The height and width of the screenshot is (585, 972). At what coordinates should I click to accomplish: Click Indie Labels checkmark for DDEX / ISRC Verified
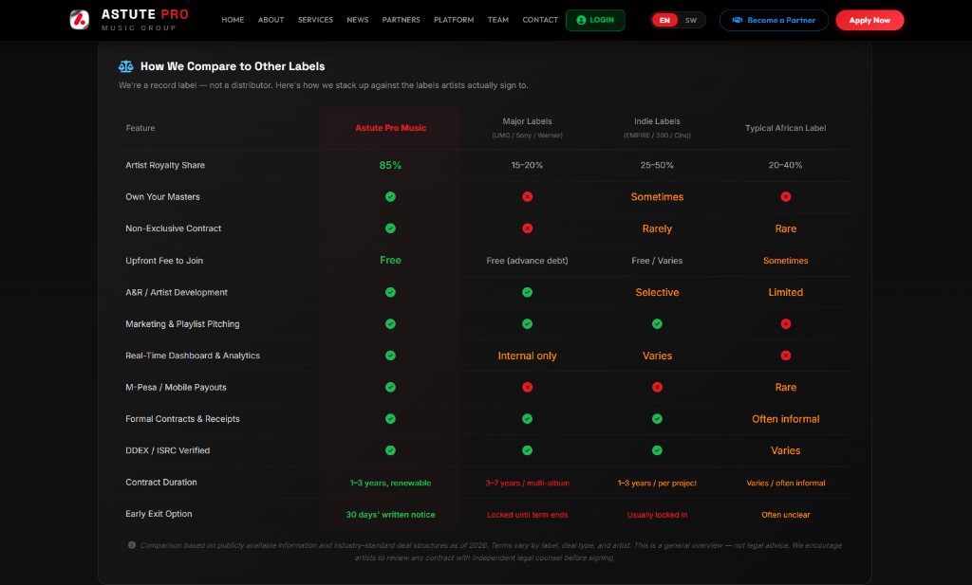point(657,450)
